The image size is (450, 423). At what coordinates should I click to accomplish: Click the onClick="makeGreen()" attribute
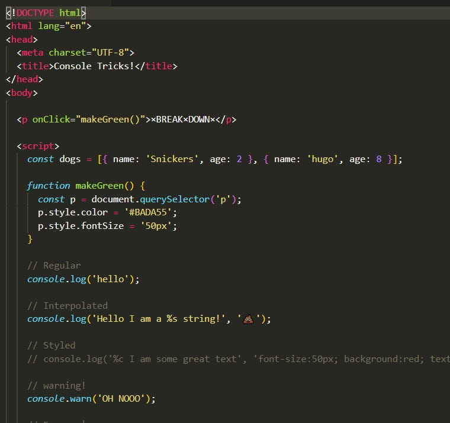(x=89, y=120)
